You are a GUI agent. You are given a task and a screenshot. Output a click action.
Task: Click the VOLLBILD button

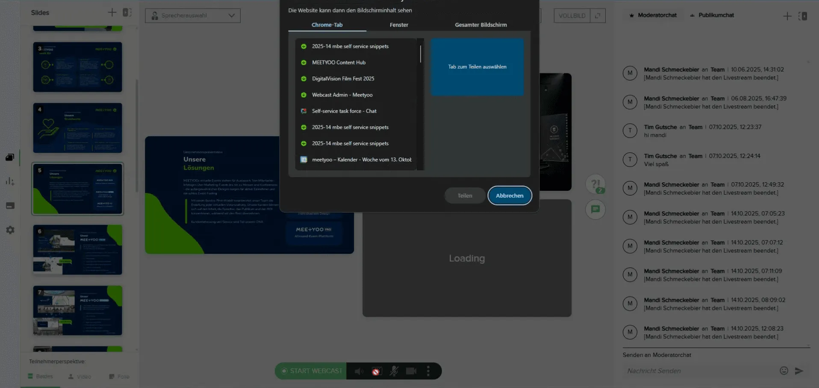point(572,15)
